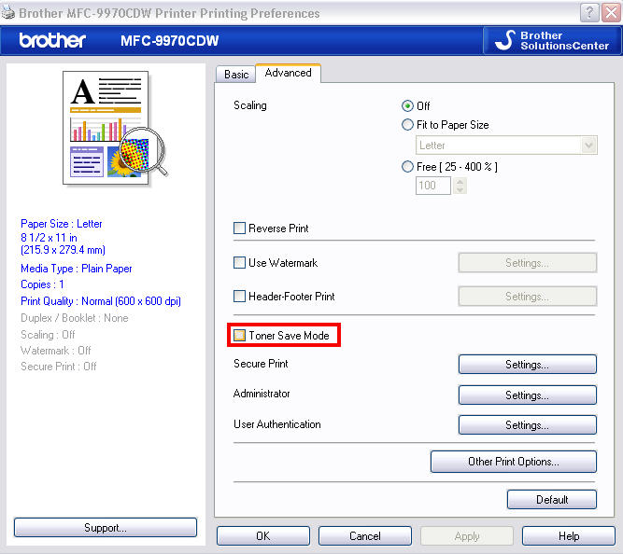Click Other Print Options button

pos(513,462)
